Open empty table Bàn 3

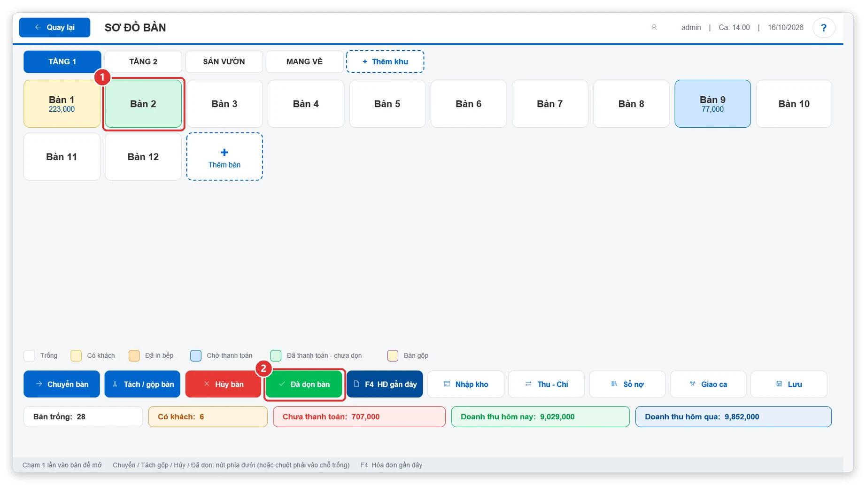point(224,104)
